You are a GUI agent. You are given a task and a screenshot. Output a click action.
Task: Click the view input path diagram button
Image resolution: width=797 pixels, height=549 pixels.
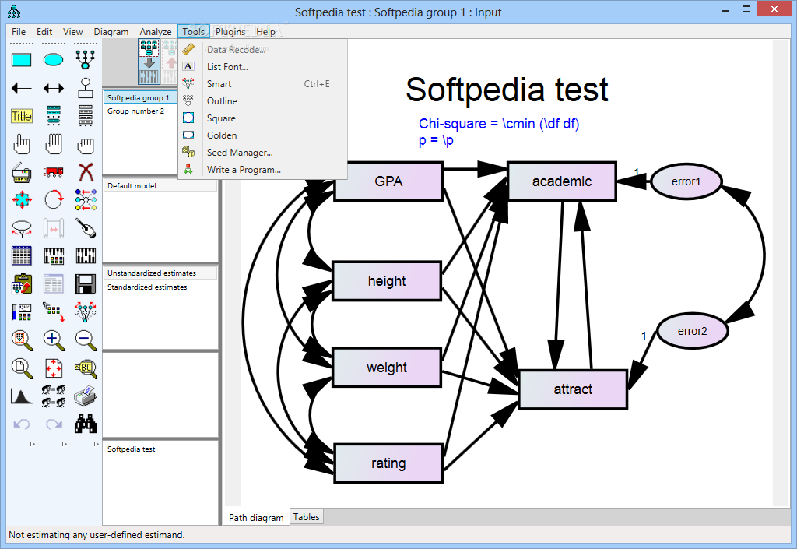(149, 62)
